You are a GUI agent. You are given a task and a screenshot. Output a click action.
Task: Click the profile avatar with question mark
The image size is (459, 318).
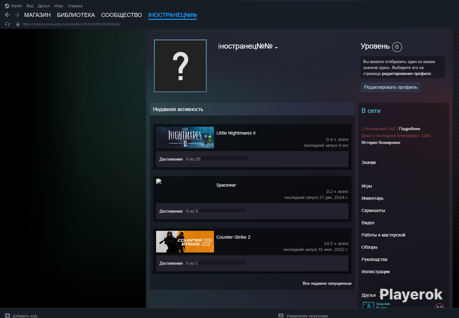[x=180, y=66]
